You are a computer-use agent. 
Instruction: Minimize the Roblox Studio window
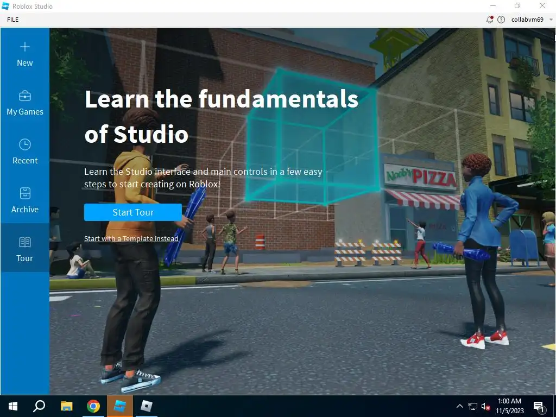(493, 5)
